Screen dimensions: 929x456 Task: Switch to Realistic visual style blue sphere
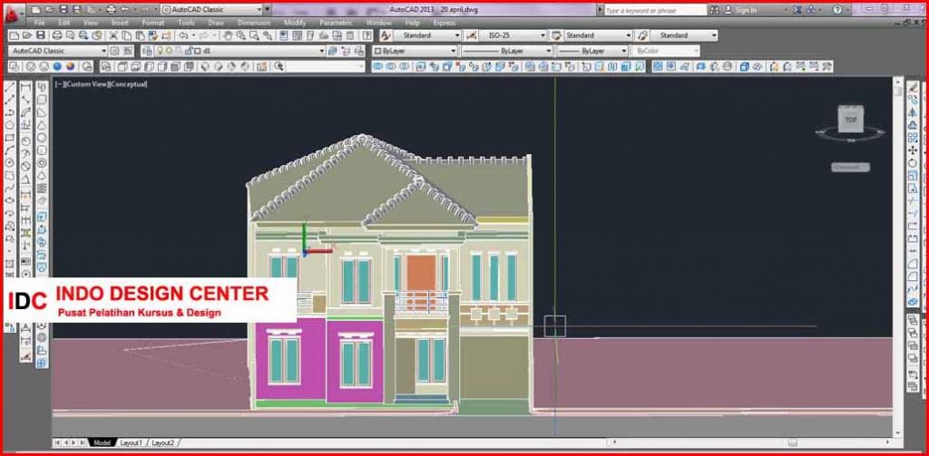tap(57, 66)
